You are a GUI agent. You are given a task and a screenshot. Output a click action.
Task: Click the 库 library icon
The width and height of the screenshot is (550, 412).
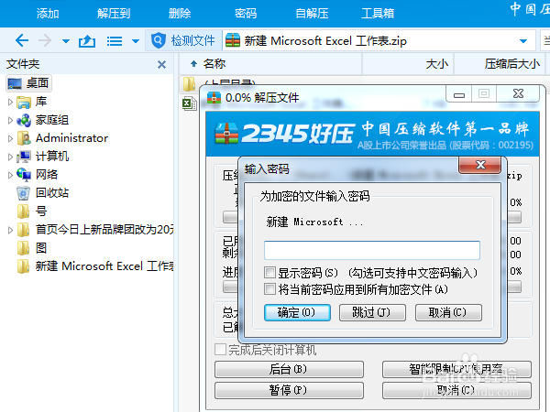tap(24, 102)
